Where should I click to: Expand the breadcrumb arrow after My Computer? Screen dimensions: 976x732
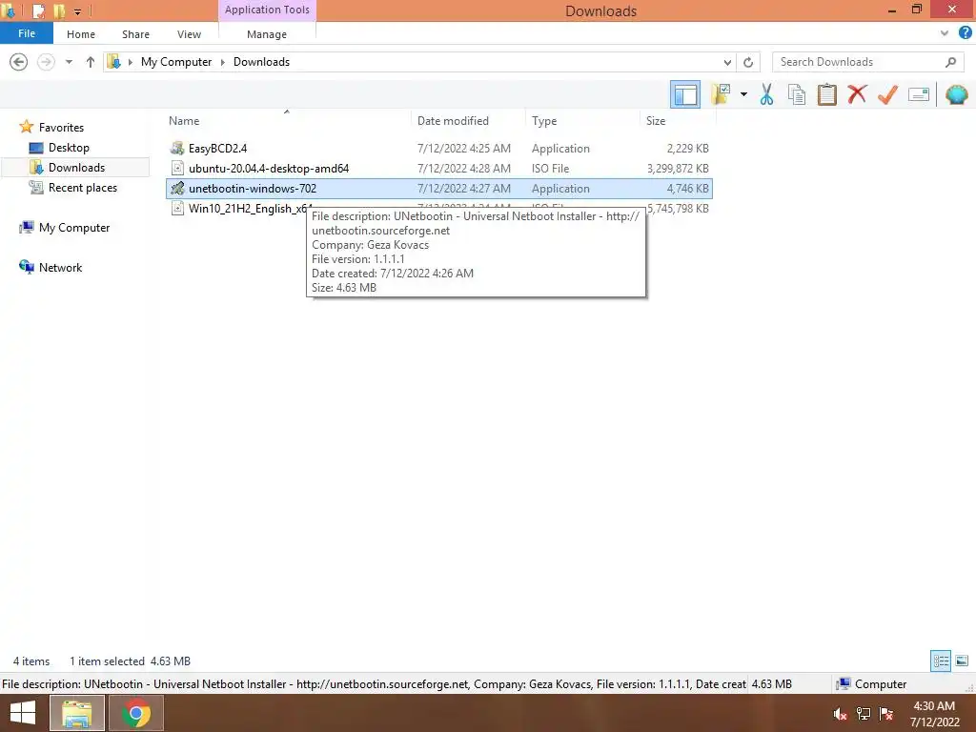(x=223, y=62)
